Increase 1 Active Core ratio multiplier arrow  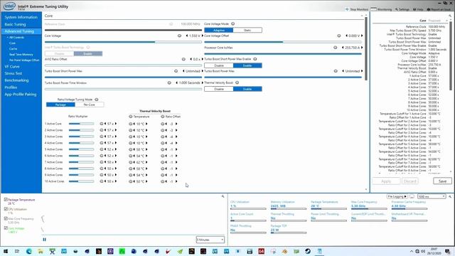(x=116, y=124)
